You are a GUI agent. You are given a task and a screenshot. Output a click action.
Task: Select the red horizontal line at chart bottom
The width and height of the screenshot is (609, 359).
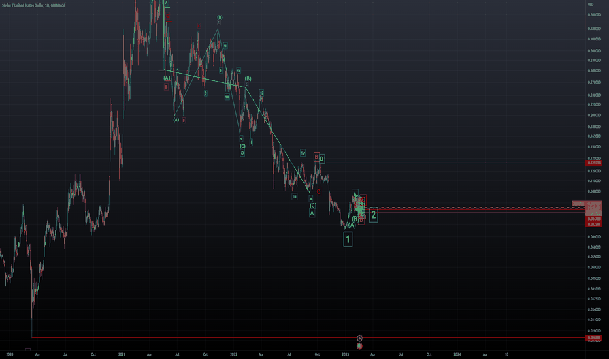pos(309,338)
